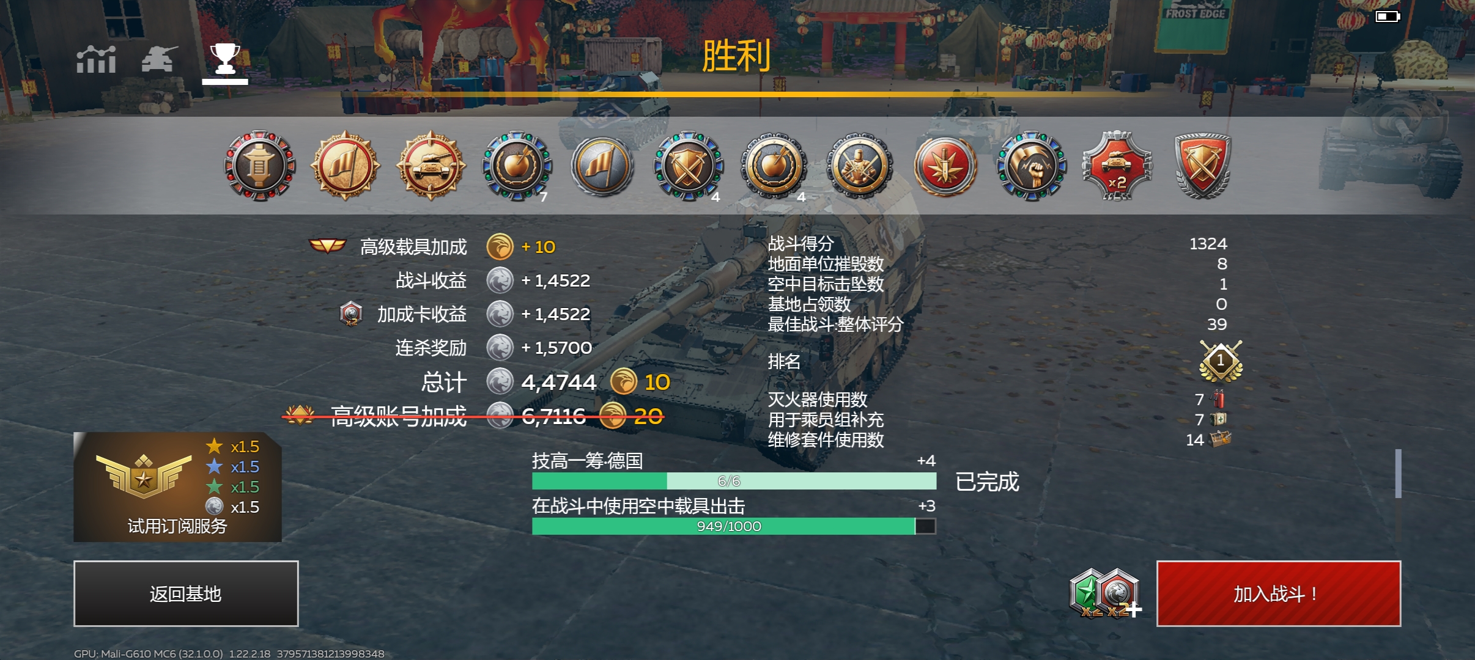Open the 试用订阅服务 subscription card
The height and width of the screenshot is (660, 1475).
pyautogui.click(x=177, y=487)
